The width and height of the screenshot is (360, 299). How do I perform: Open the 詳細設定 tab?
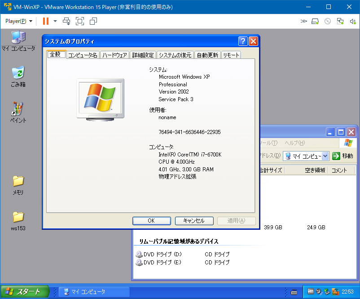[143, 55]
